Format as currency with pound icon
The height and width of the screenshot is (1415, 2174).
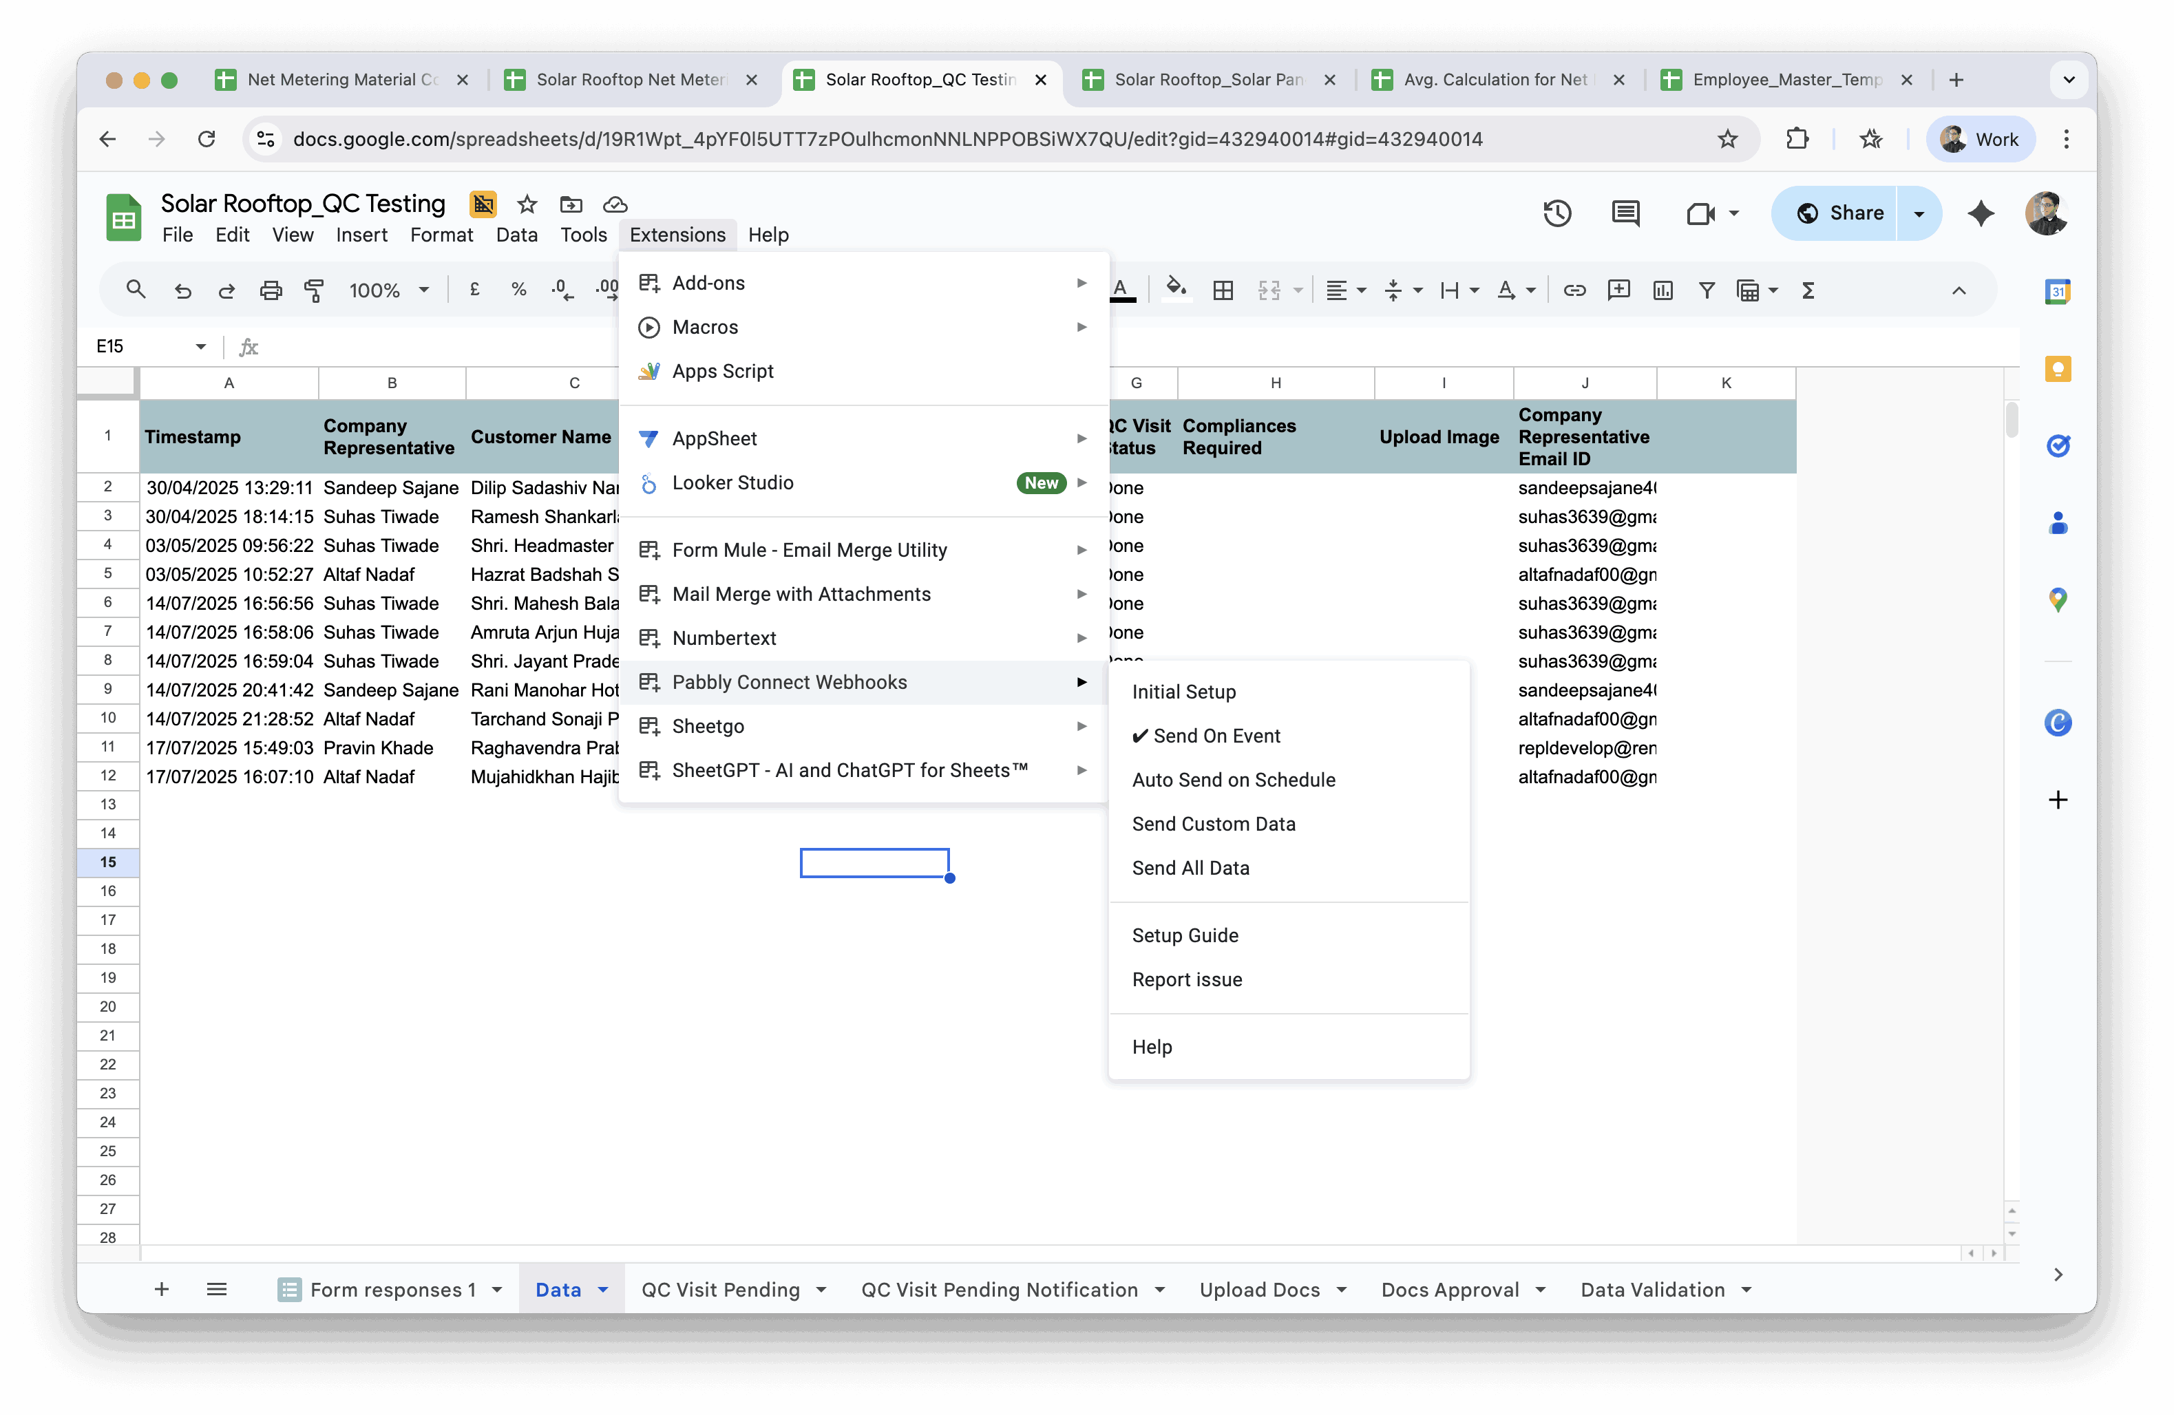[x=474, y=290]
